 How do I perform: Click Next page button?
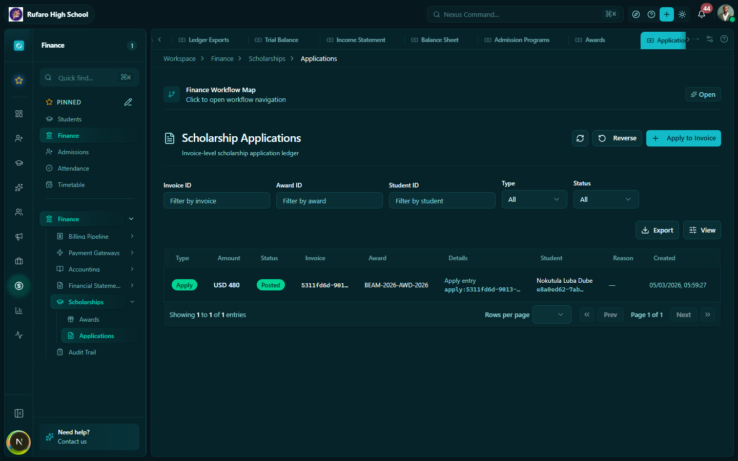pos(684,315)
